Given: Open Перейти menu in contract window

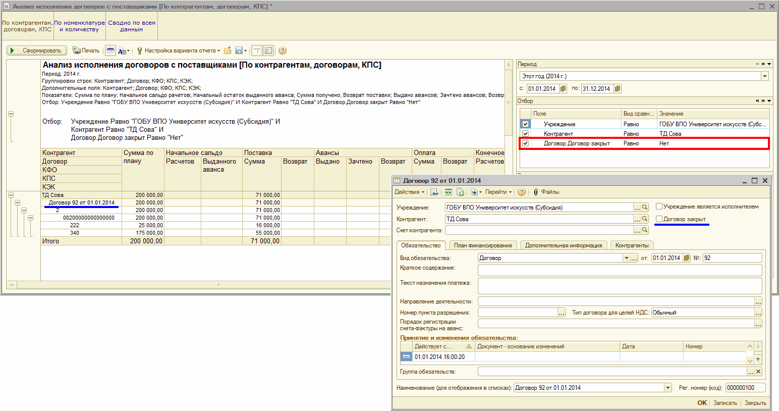Looking at the screenshot, I should tap(498, 192).
